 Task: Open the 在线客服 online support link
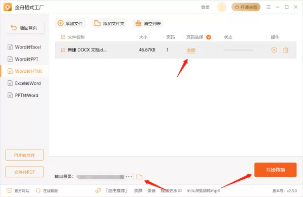(x=50, y=191)
